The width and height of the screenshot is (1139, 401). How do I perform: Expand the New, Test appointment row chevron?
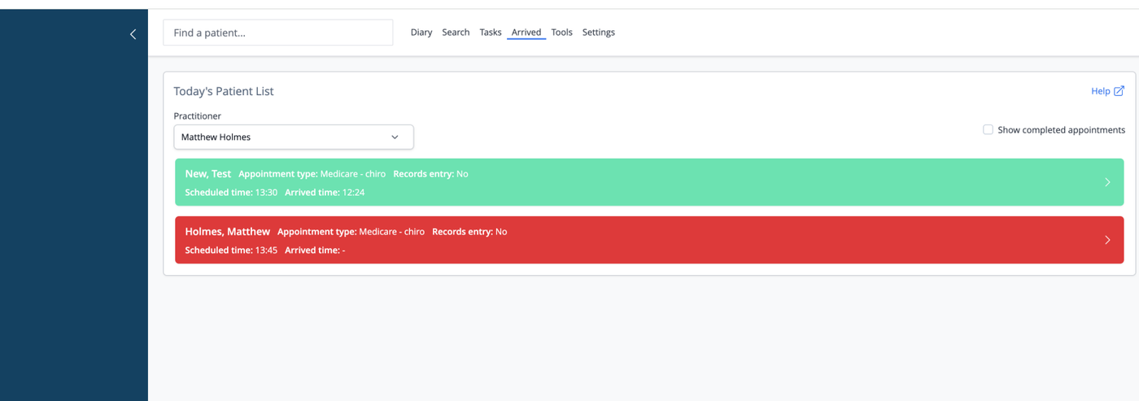click(1107, 182)
